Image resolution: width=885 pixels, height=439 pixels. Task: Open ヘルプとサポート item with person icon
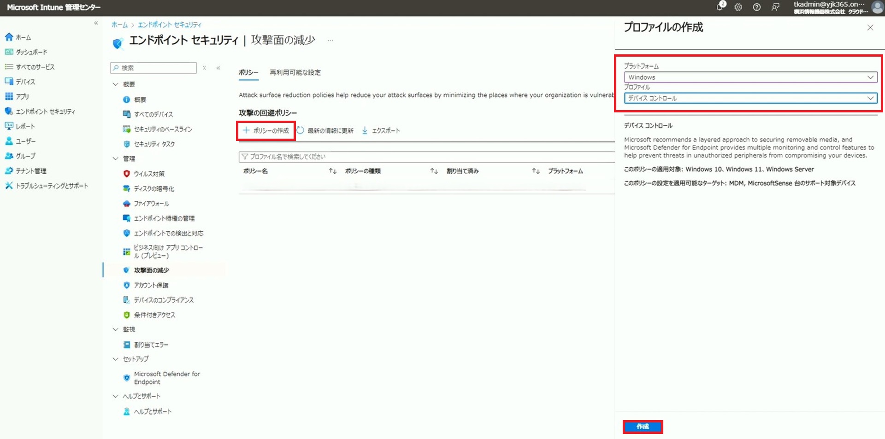[153, 411]
